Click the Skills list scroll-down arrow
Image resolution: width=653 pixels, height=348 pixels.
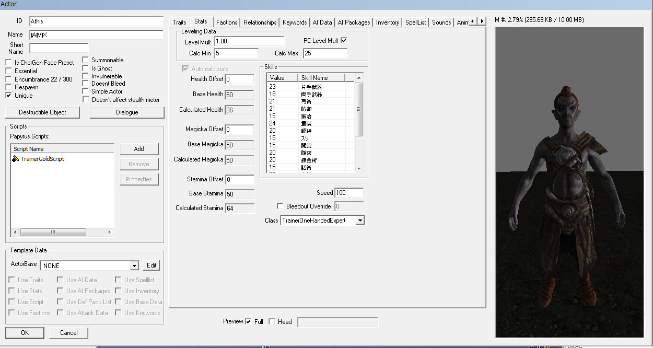[359, 169]
